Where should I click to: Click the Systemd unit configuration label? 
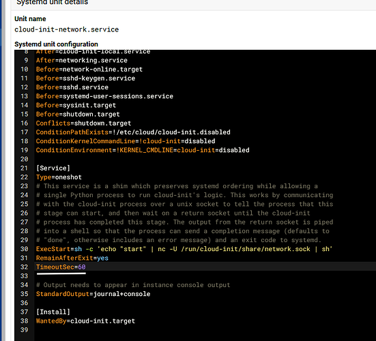[56, 44]
